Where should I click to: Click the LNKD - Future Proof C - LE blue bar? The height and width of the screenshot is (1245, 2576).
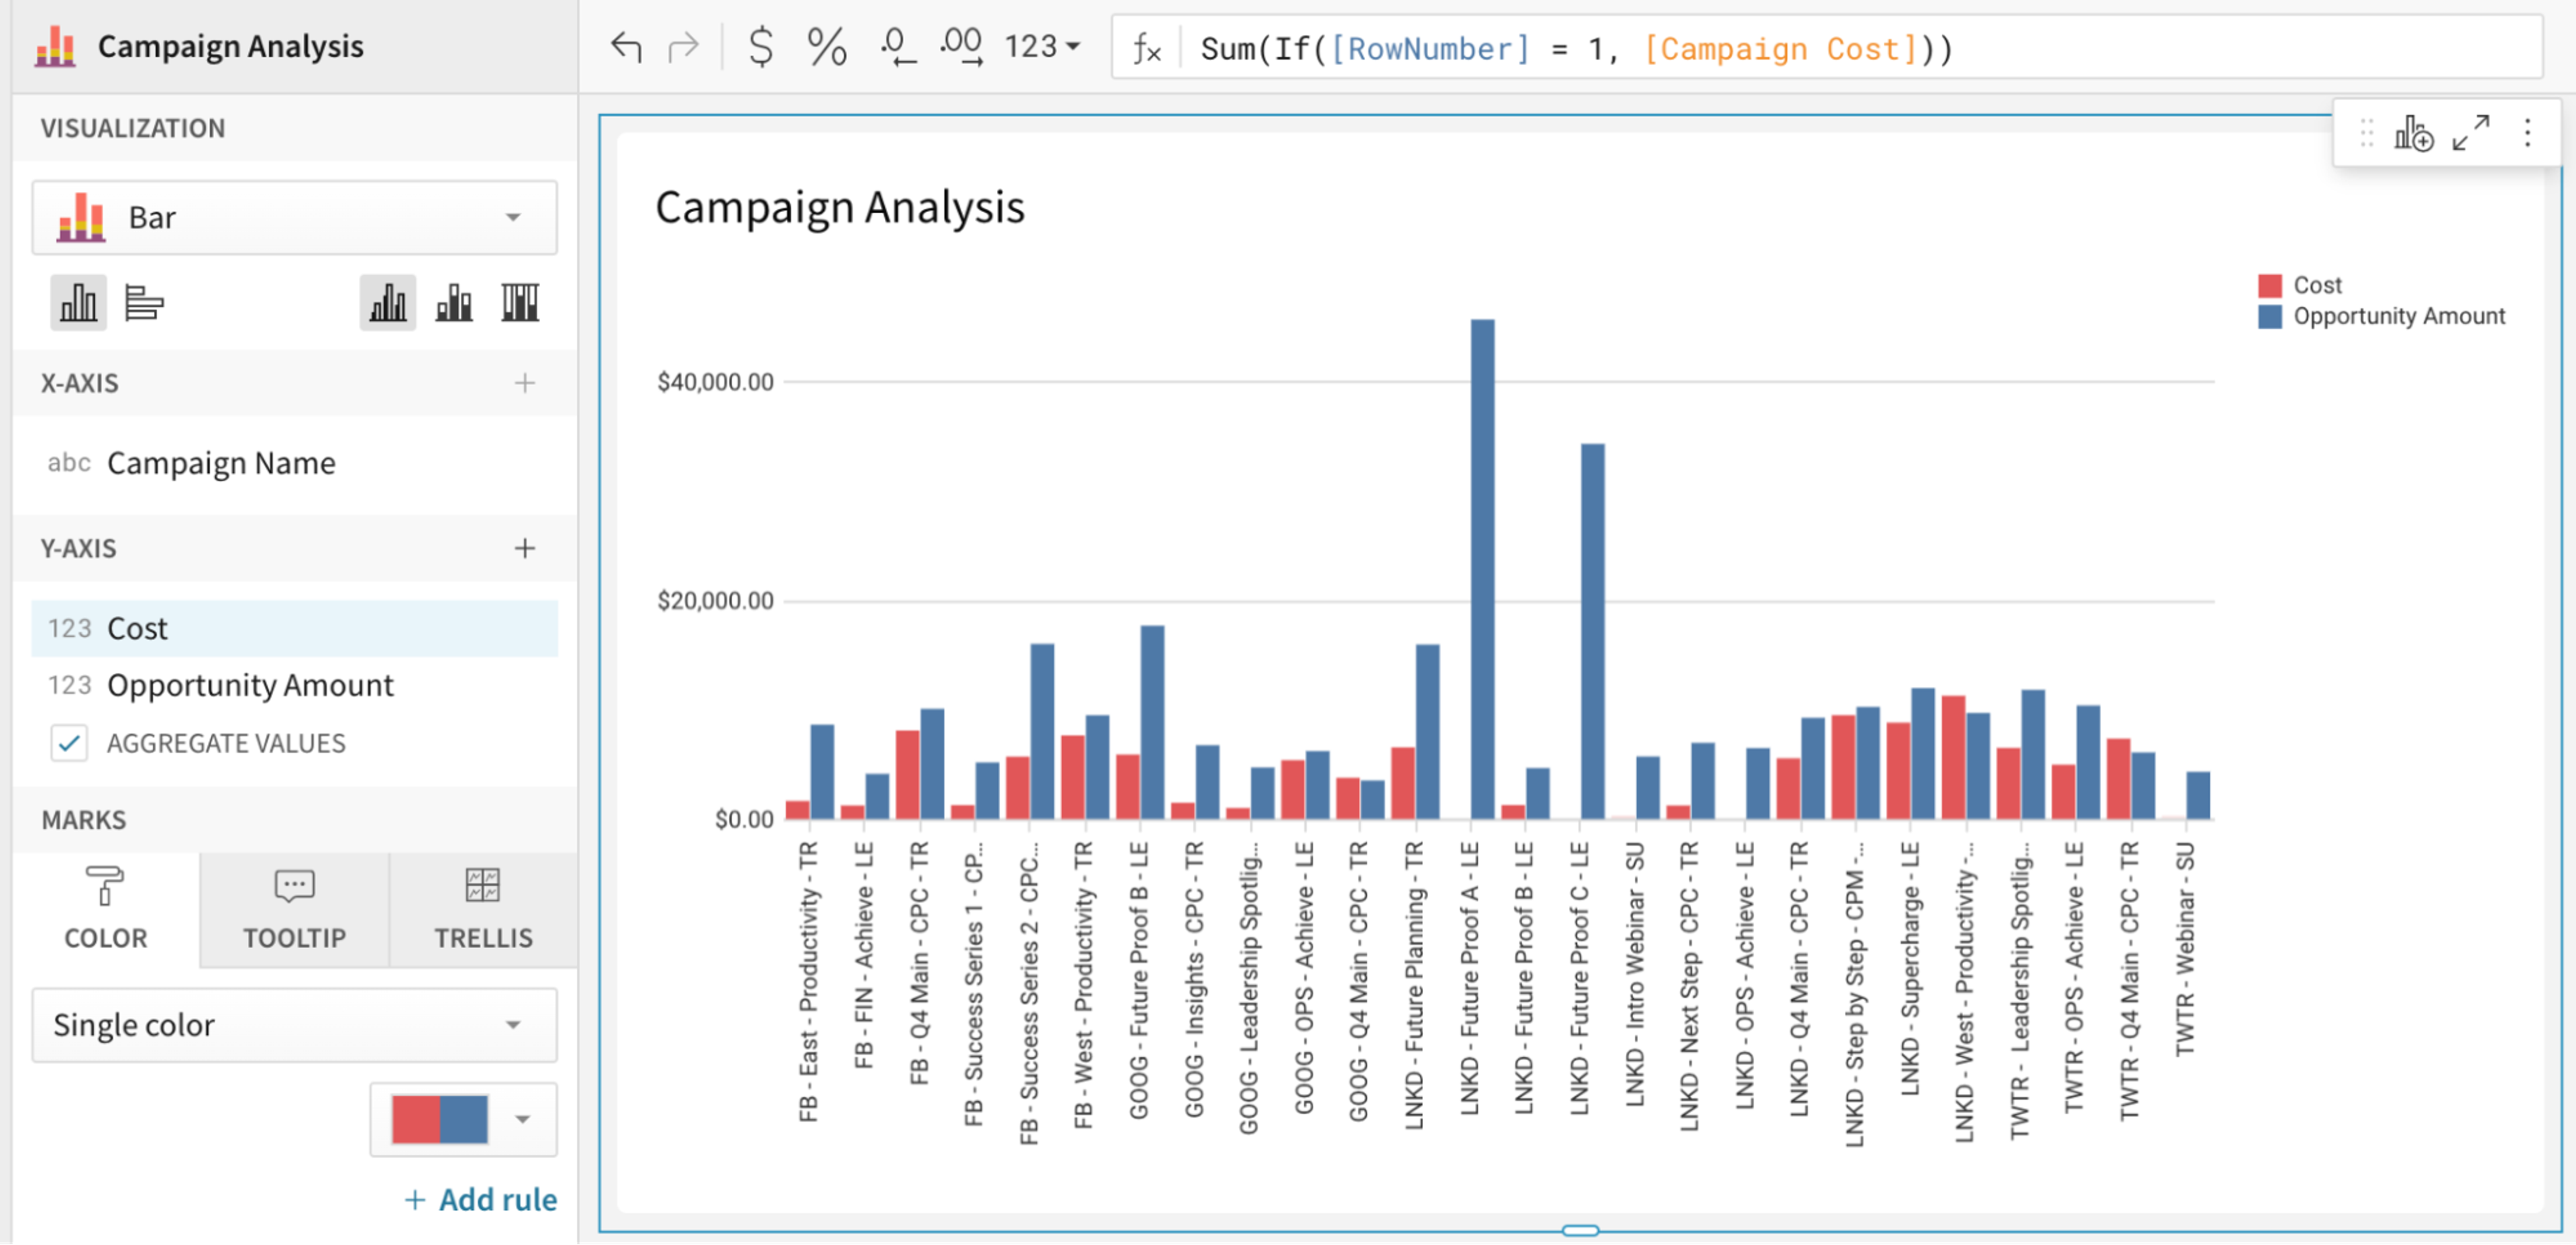click(x=1593, y=631)
